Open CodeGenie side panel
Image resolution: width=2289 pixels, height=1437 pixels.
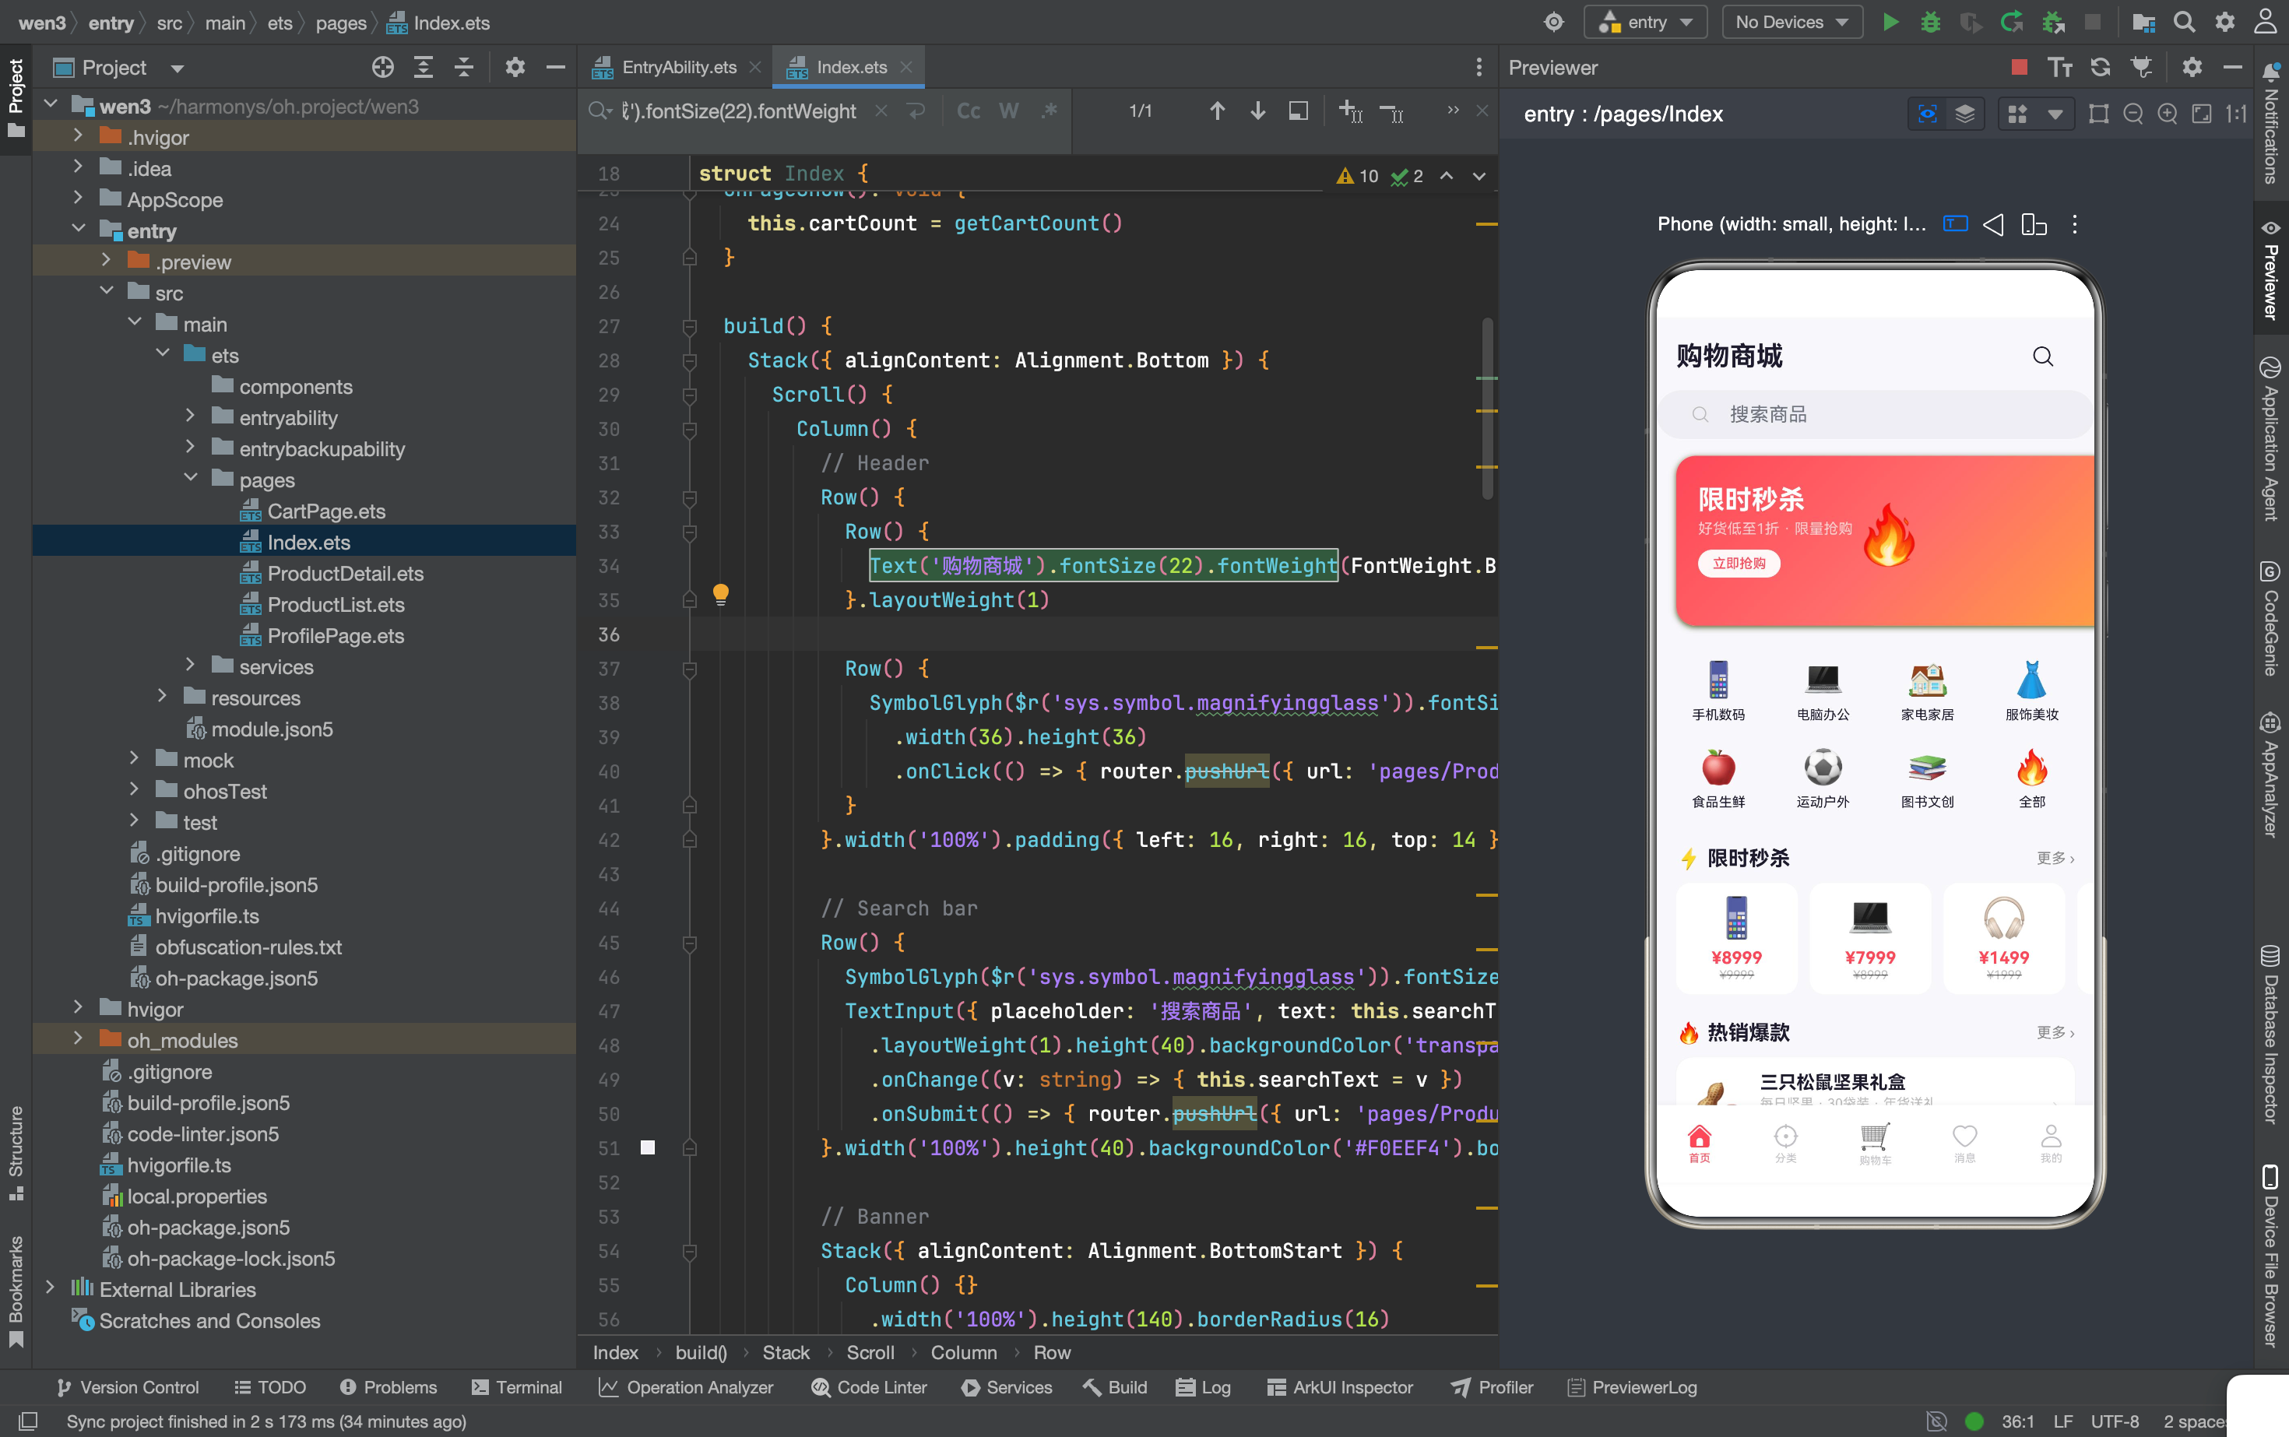[x=2271, y=619]
